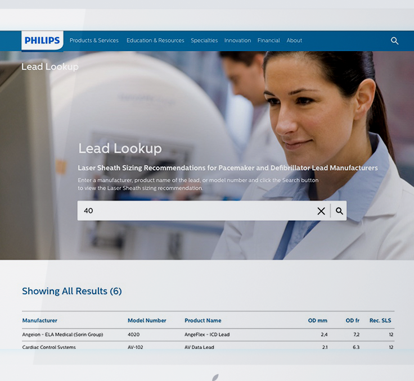Open Innovation menu

click(237, 40)
